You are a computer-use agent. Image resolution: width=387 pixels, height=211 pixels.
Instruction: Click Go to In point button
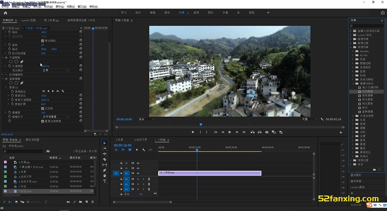[x=215, y=132]
